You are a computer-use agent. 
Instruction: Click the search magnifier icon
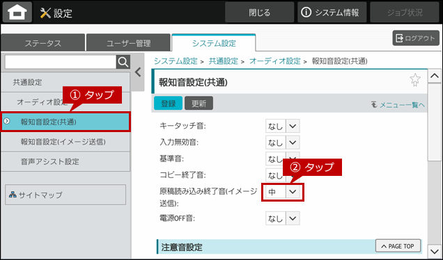(123, 62)
